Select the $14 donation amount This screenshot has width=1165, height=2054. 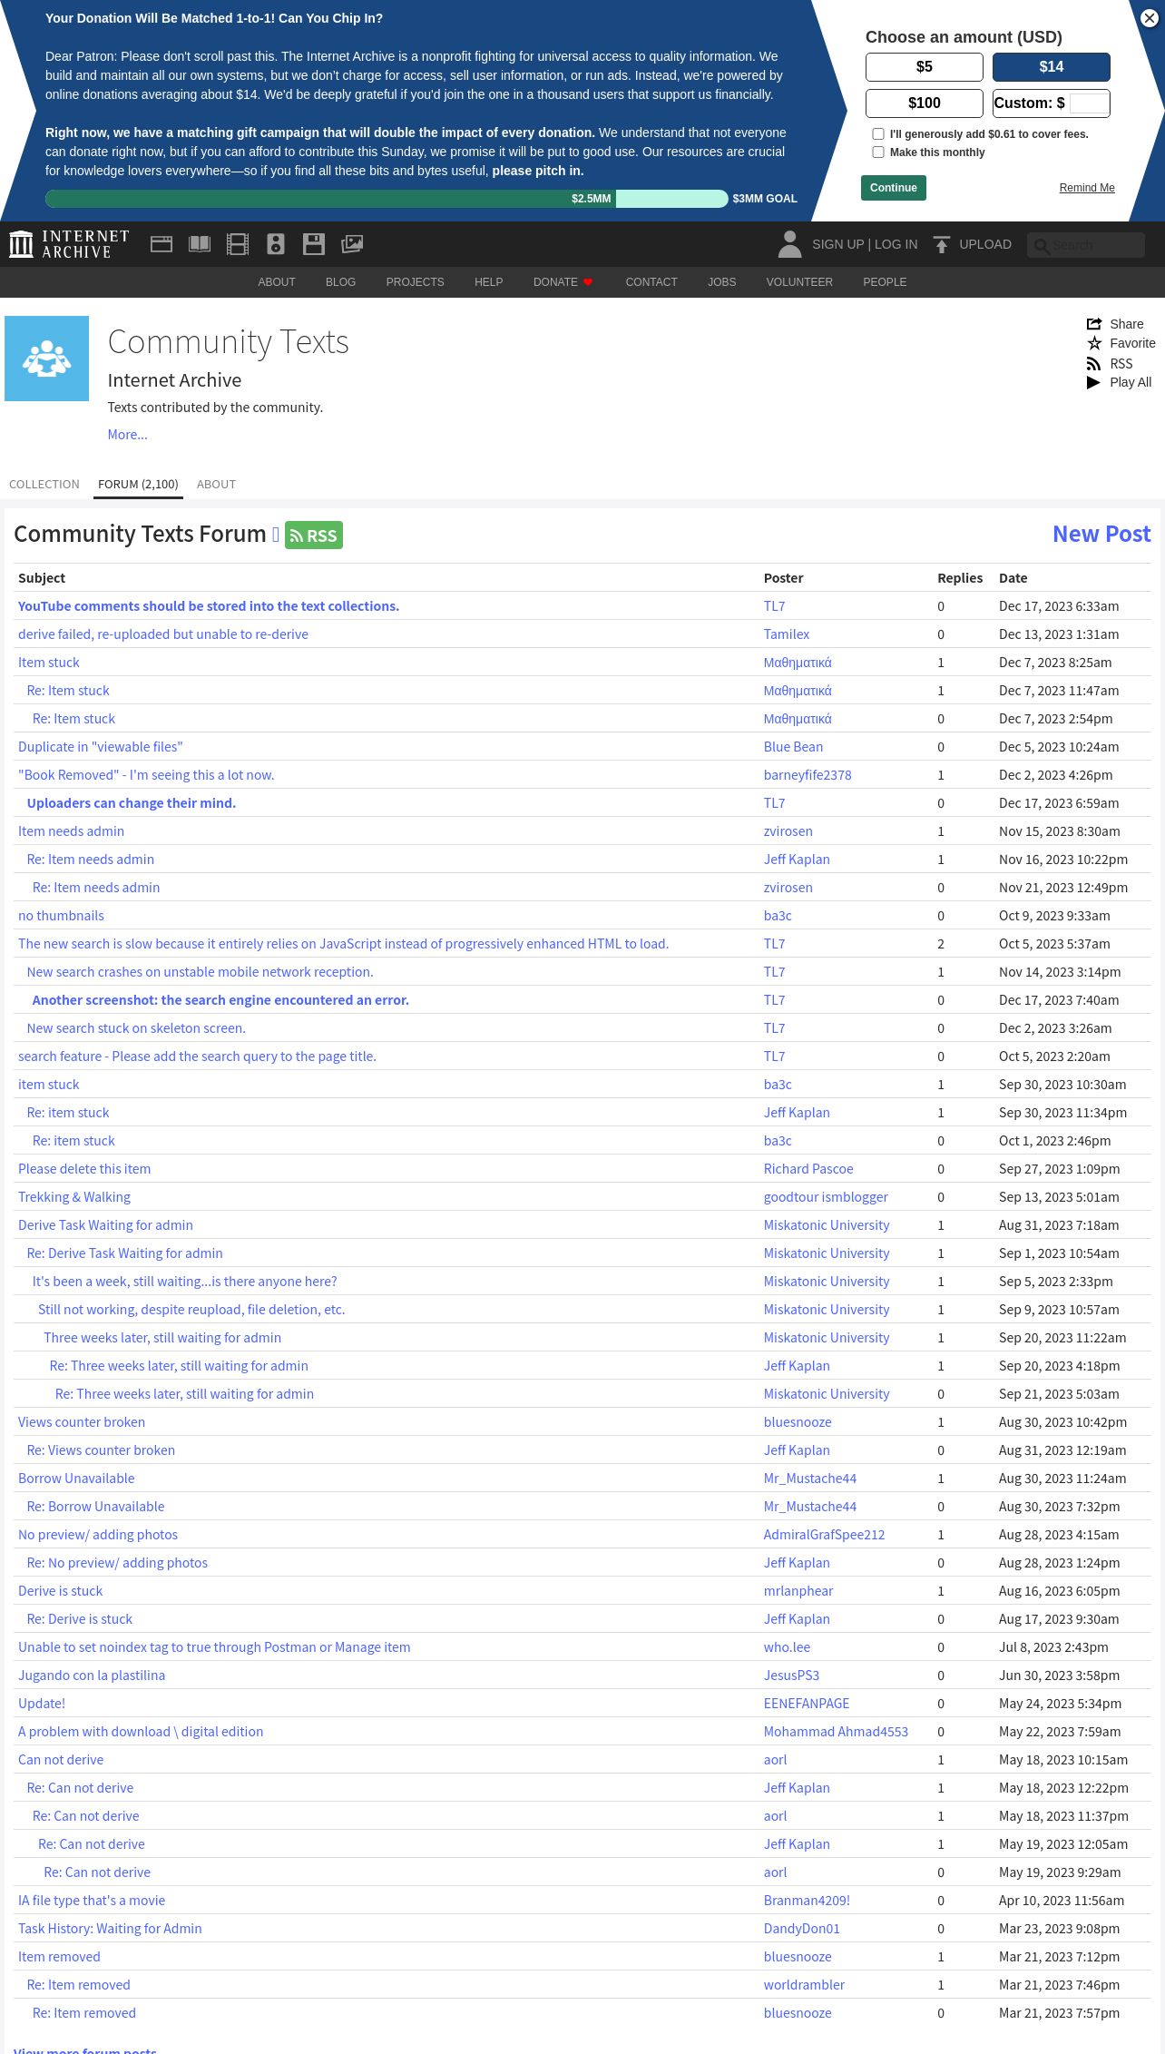click(x=1052, y=67)
